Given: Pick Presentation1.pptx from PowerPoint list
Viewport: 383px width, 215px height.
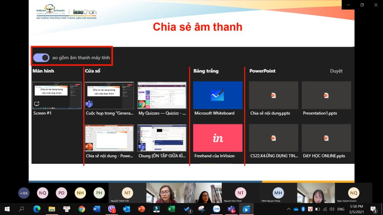Looking at the screenshot, I should (326, 96).
